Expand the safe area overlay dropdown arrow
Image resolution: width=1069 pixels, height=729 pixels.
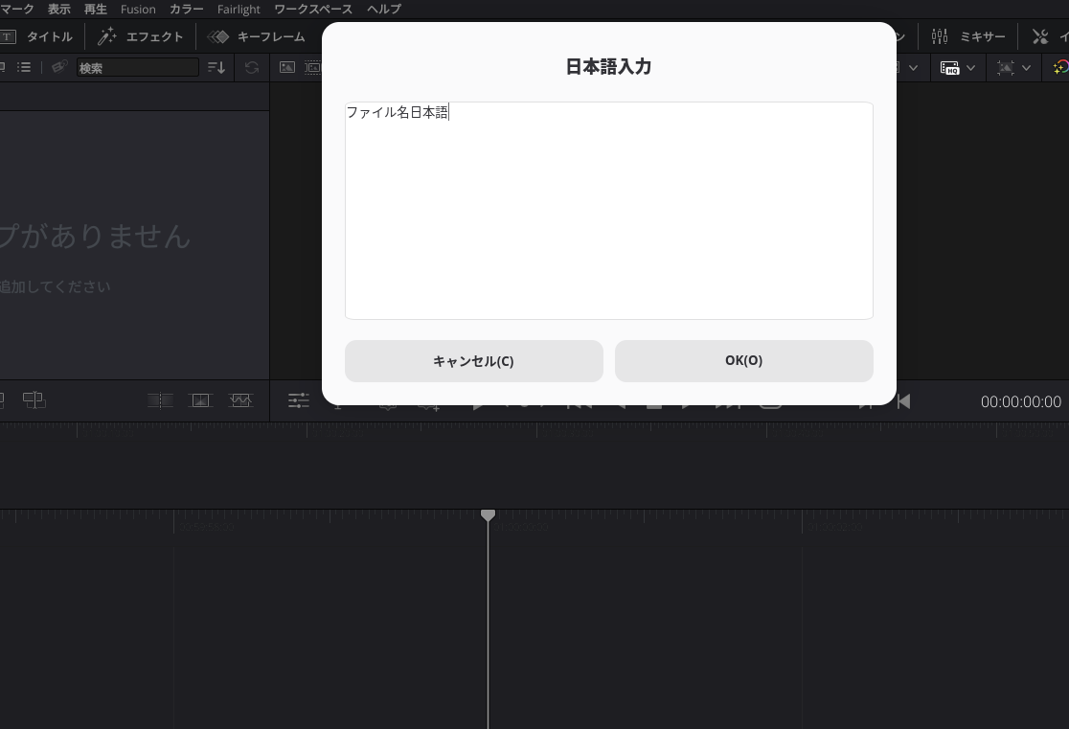coord(1026,67)
